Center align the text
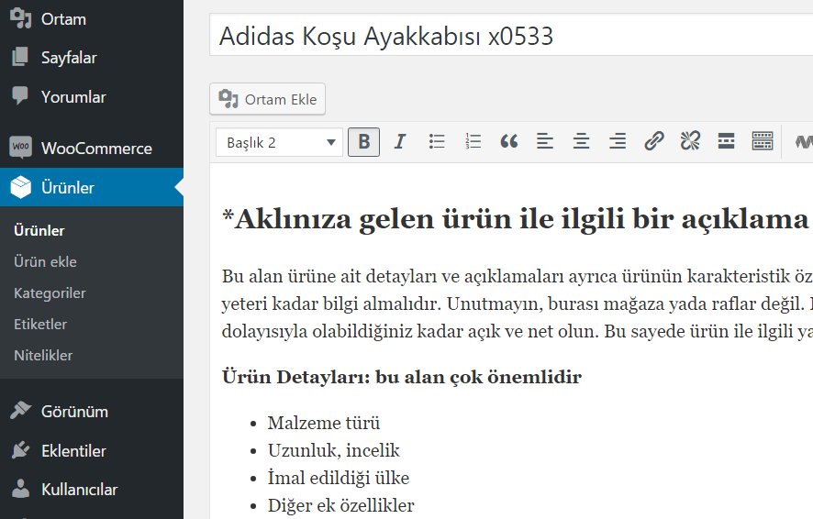813x519 pixels. 581,142
